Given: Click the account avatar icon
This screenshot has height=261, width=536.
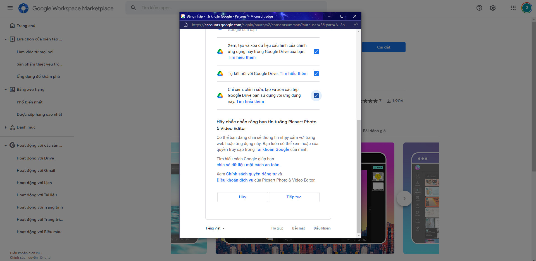Looking at the screenshot, I should click(x=527, y=8).
